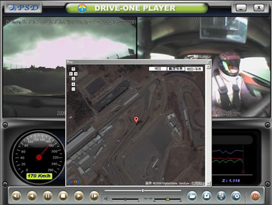Mute audio with the speaker icon

coord(107,198)
